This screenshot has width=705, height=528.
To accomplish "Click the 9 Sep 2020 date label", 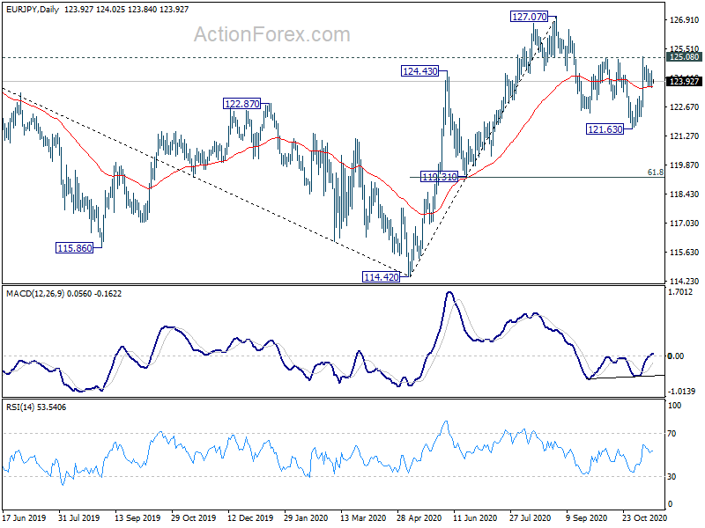I will coord(586,518).
